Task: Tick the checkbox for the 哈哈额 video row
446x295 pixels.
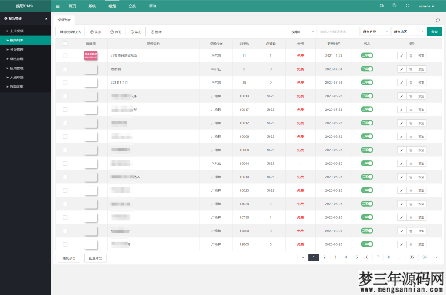Action: click(65, 69)
